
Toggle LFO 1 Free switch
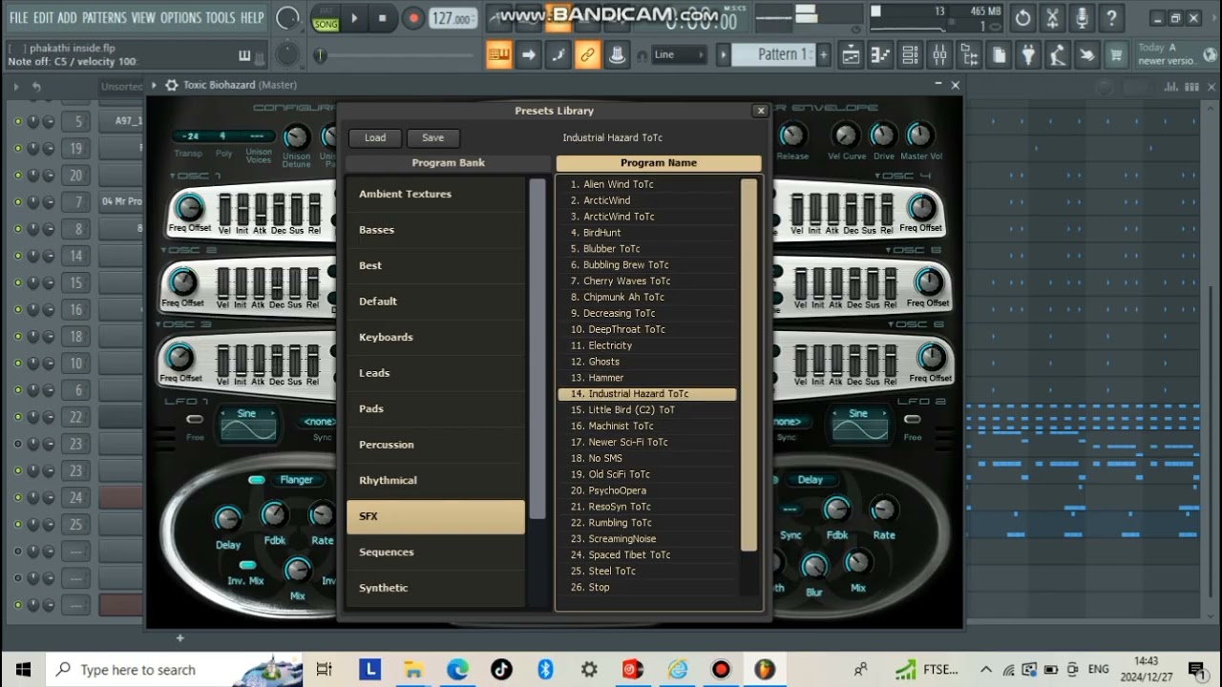[195, 420]
